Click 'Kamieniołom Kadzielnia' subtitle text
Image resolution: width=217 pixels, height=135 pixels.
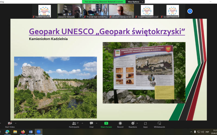[48, 39]
